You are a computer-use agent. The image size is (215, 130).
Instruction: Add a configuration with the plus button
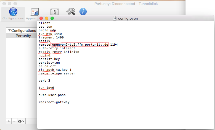coord(9,121)
